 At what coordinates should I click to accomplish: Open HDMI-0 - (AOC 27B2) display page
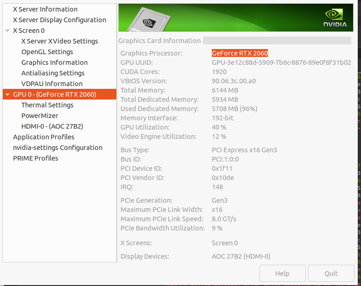coord(52,126)
